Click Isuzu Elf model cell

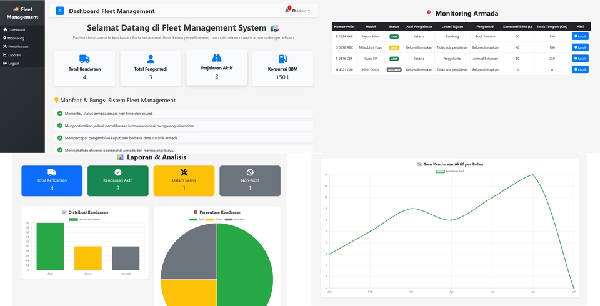(371, 59)
